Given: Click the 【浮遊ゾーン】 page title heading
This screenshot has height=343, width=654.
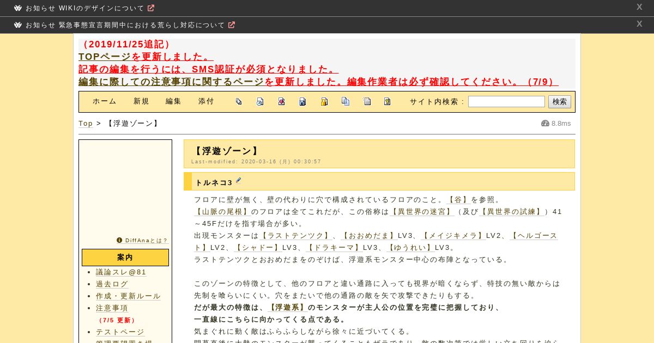Looking at the screenshot, I should coord(226,151).
